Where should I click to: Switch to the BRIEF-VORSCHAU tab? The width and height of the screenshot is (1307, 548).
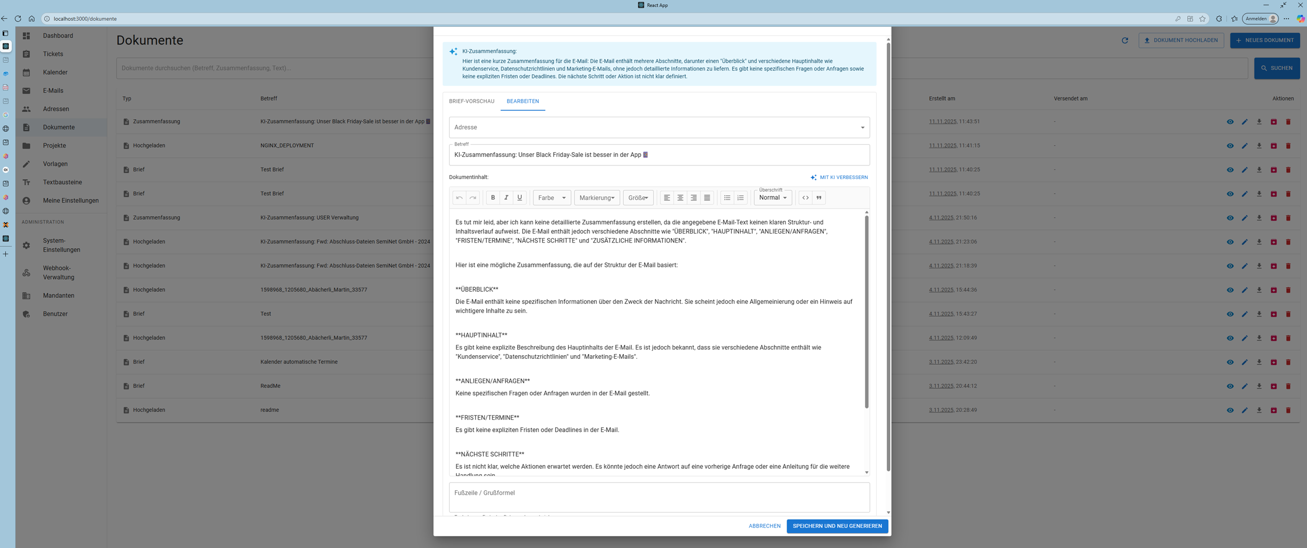(471, 101)
